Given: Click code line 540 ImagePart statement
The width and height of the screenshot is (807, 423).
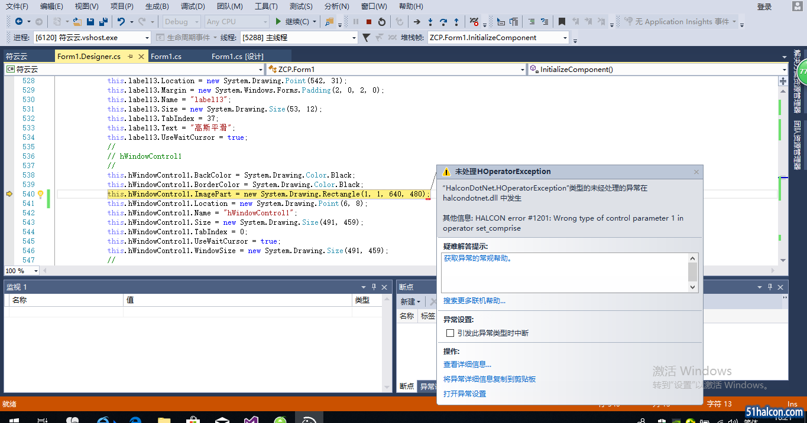Looking at the screenshot, I should (x=268, y=194).
